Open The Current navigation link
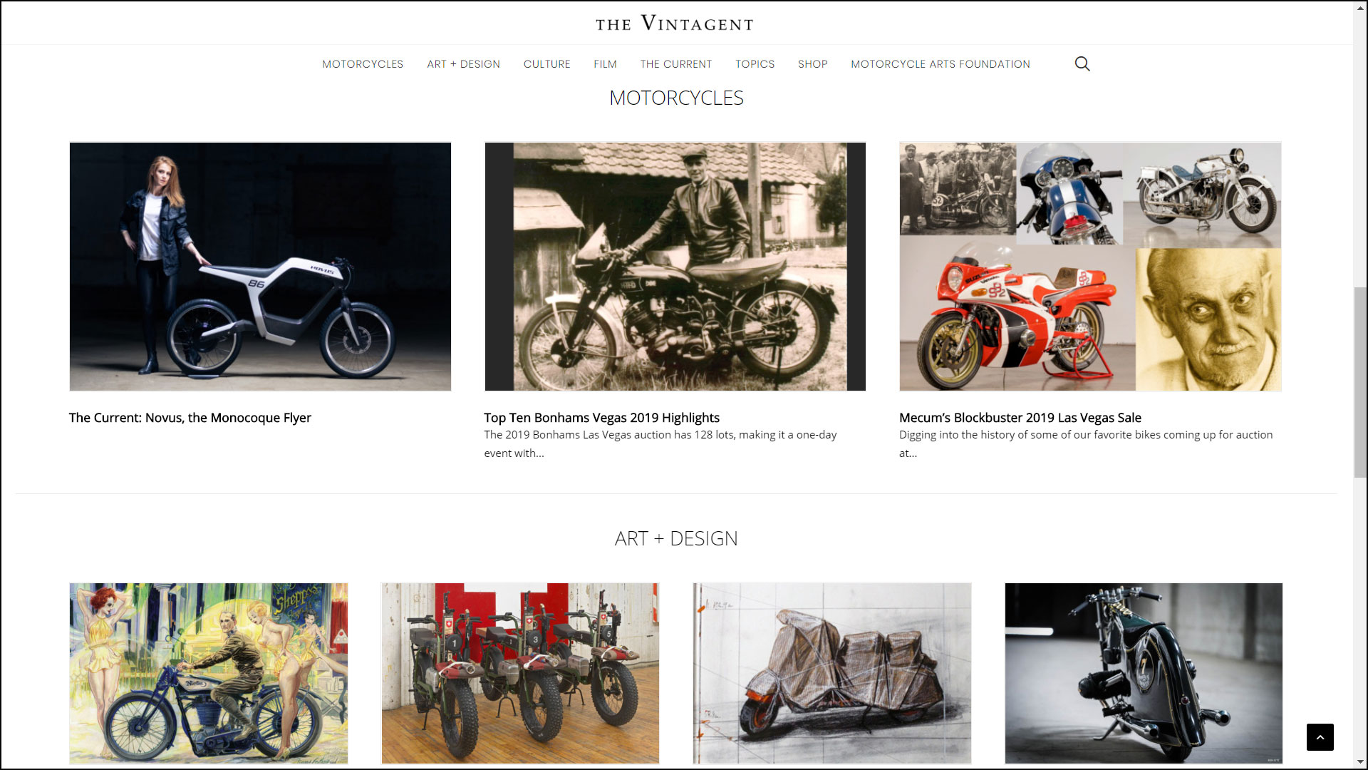The width and height of the screenshot is (1368, 770). click(x=675, y=64)
